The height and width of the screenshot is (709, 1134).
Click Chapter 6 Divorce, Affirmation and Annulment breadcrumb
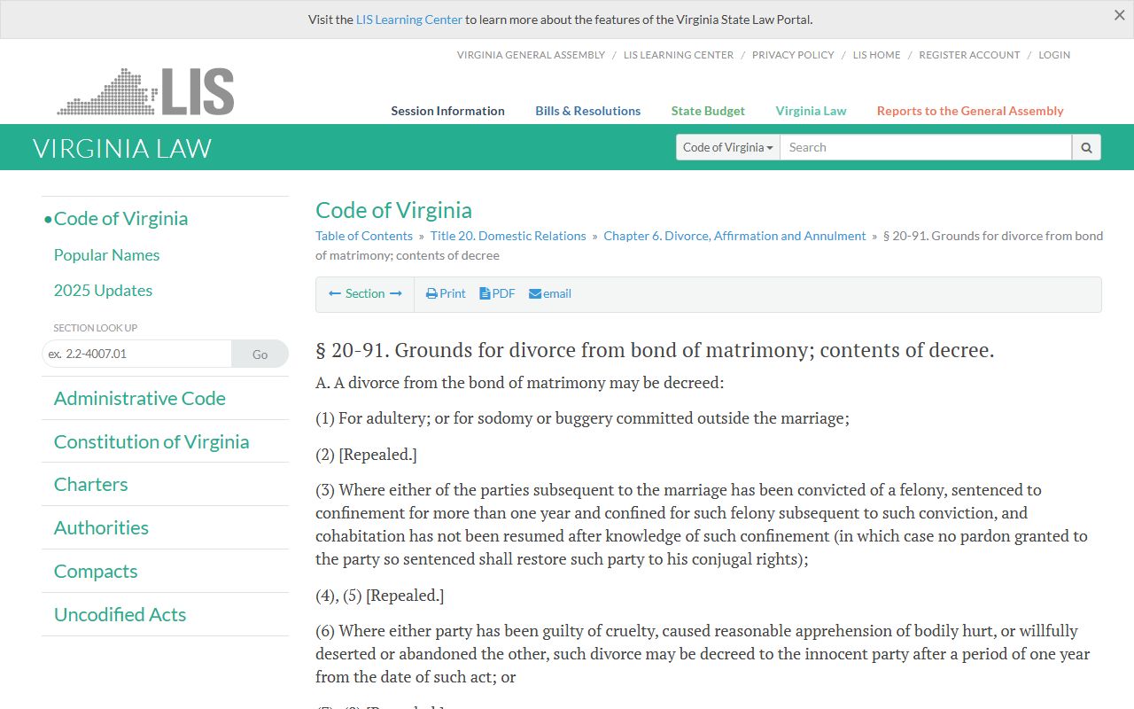click(735, 236)
